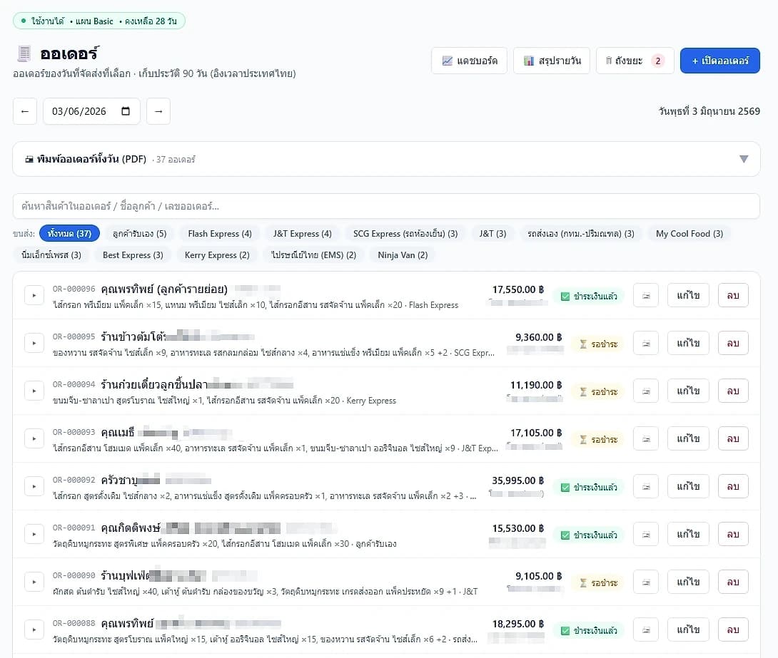The height and width of the screenshot is (658, 778).
Task: Click the + เปิดออเดอร์ button
Action: coord(720,61)
